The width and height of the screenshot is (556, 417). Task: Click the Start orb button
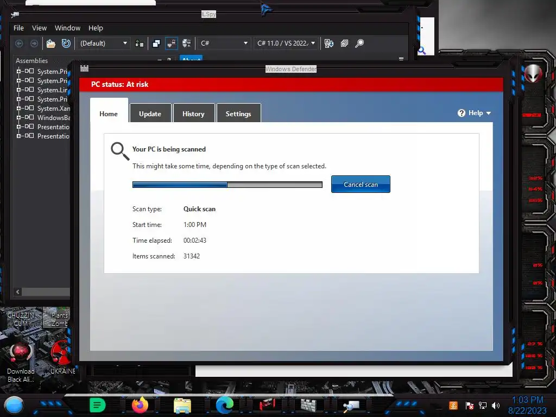(x=14, y=405)
